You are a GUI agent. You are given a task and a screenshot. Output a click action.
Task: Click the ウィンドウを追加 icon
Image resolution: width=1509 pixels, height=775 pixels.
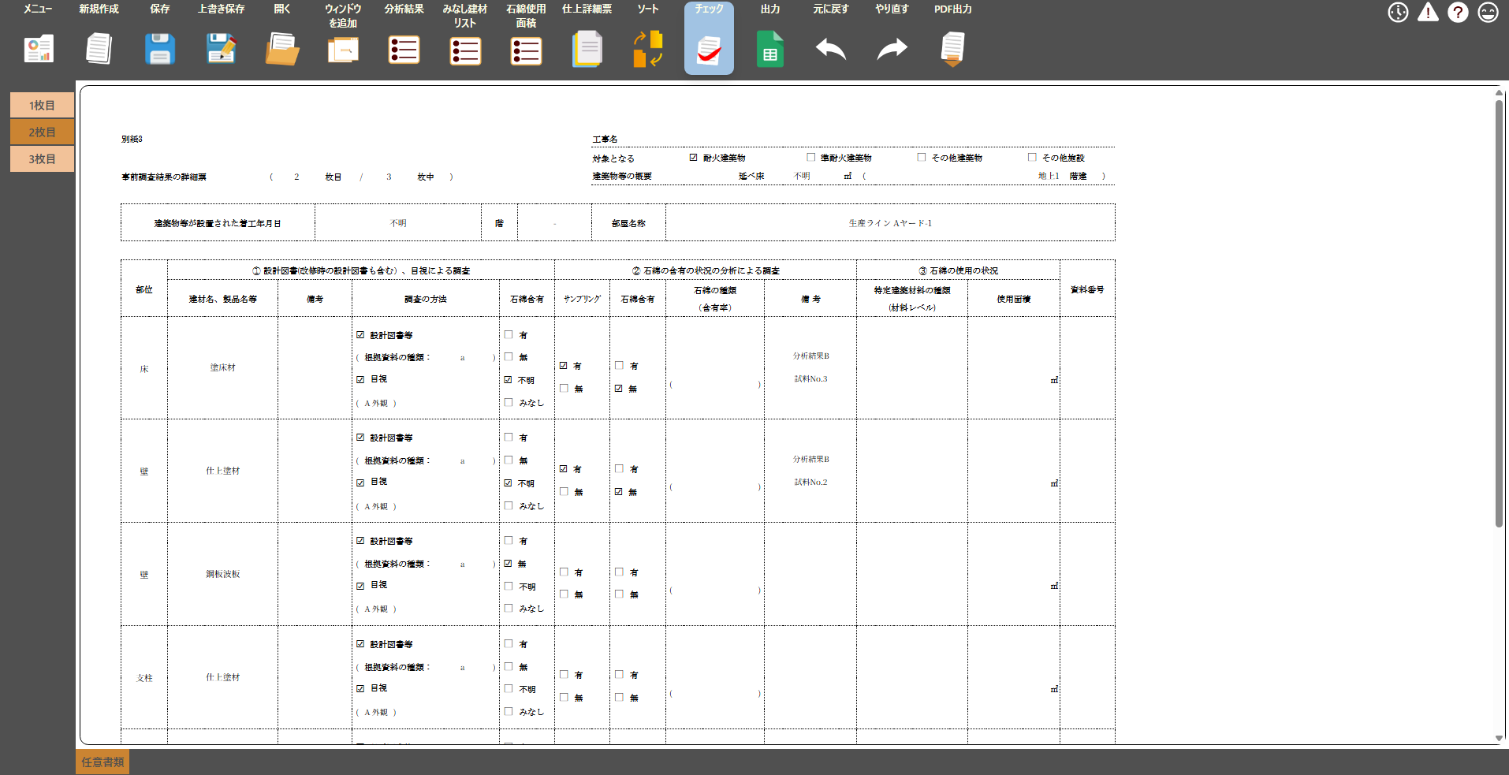342,49
